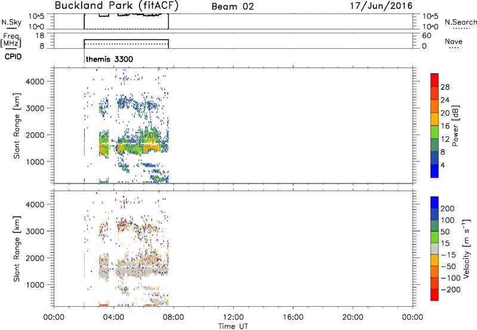Click the velocity panel 'Slant Range [km]' label
This screenshot has height=330, width=477.
[x=17, y=249]
